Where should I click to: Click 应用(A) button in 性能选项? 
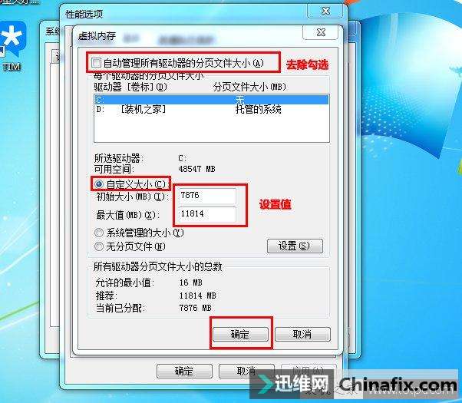click(x=309, y=371)
